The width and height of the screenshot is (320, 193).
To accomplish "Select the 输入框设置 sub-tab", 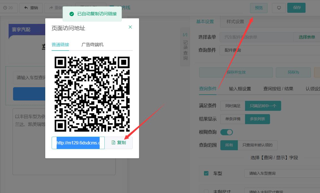I will pyautogui.click(x=240, y=89).
